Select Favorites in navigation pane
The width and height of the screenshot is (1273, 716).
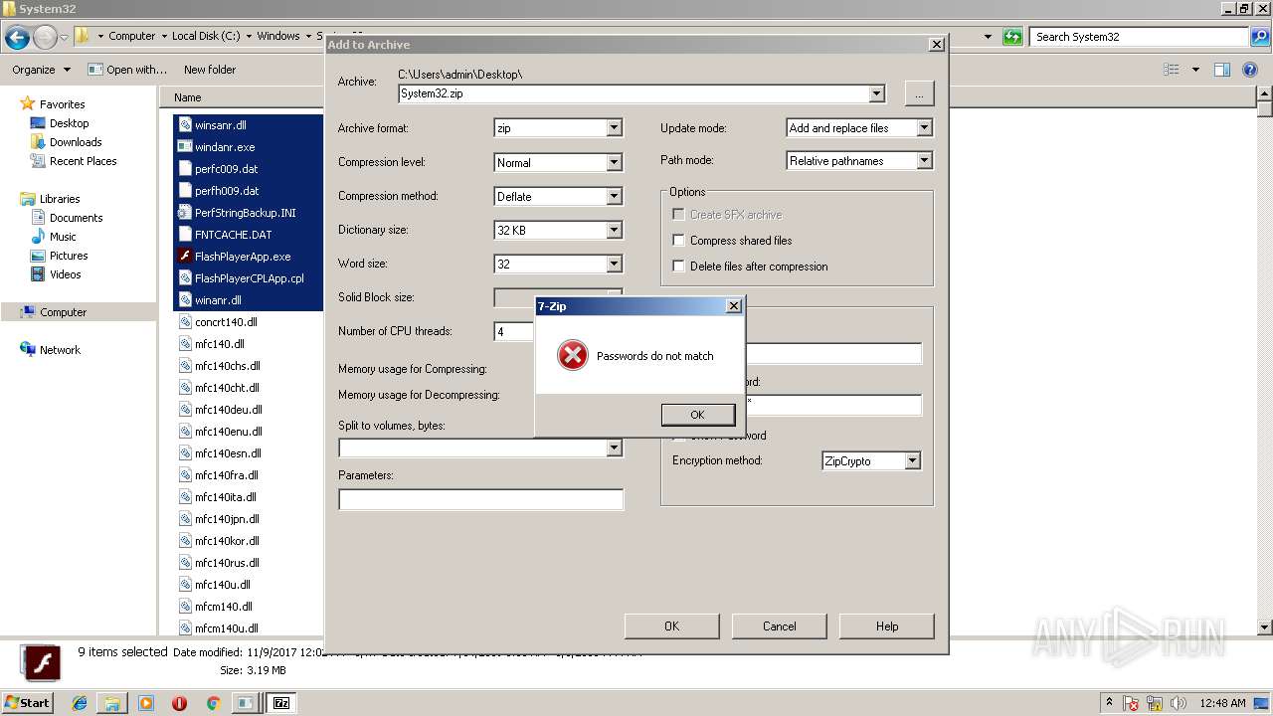coord(62,104)
